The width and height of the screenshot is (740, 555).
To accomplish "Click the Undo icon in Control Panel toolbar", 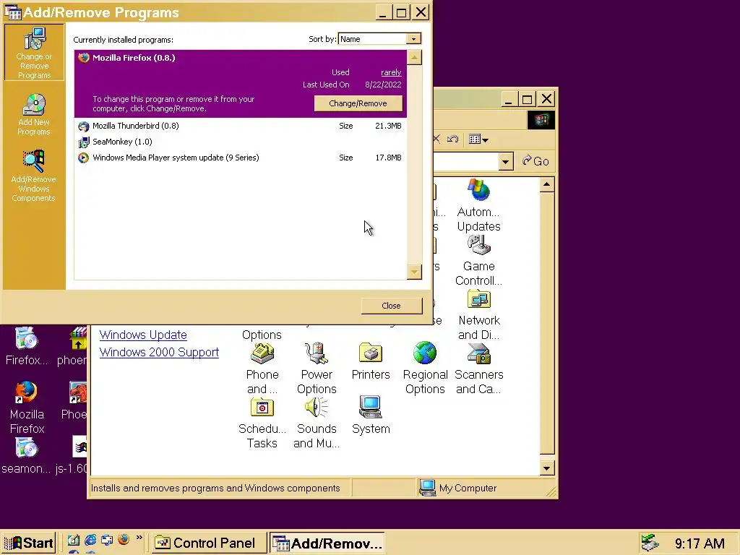I will 452,139.
